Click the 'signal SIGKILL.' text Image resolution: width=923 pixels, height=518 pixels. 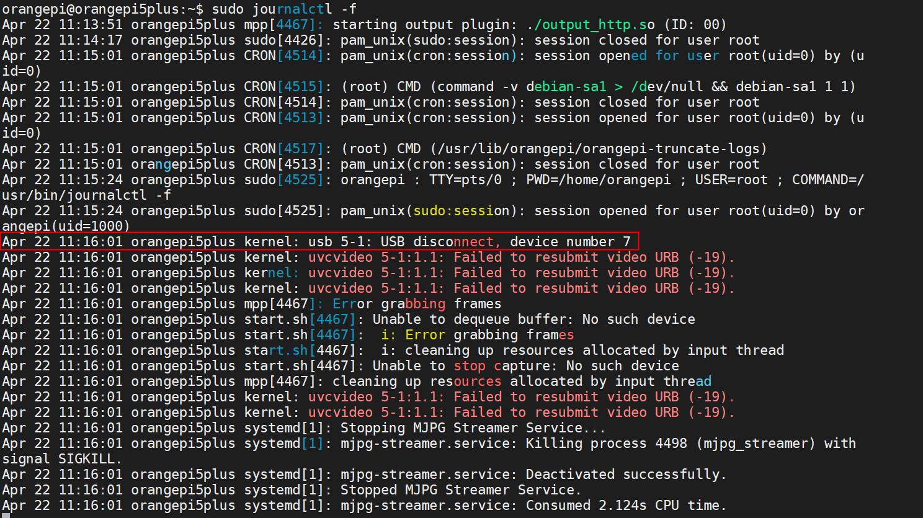tap(62, 459)
